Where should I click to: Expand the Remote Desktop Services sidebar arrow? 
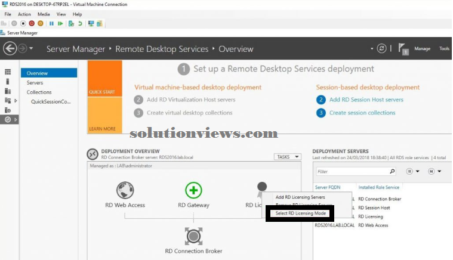tap(16, 119)
